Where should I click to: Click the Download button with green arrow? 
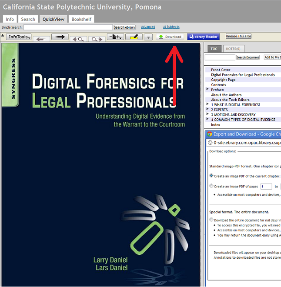pos(170,37)
